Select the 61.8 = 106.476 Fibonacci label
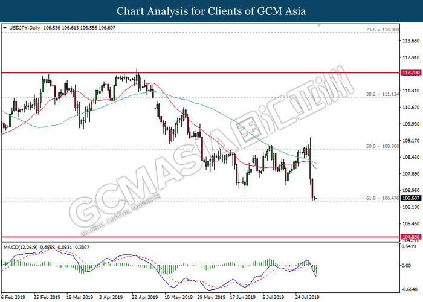423x302 pixels. click(x=383, y=198)
